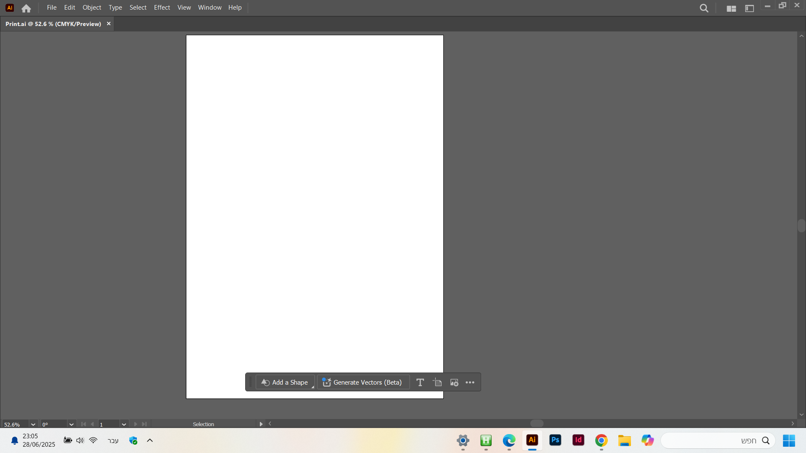Open the workspace switcher icon
806x453 pixels.
pyautogui.click(x=749, y=8)
